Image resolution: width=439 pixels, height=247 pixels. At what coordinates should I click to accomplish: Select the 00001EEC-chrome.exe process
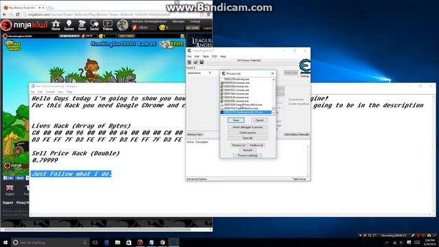[x=246, y=90]
